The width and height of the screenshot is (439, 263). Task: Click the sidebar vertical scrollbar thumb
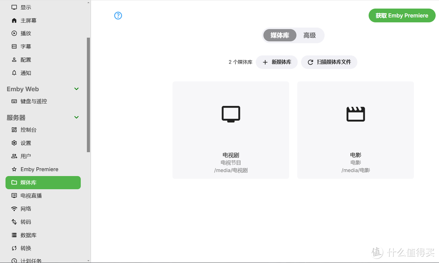89,95
